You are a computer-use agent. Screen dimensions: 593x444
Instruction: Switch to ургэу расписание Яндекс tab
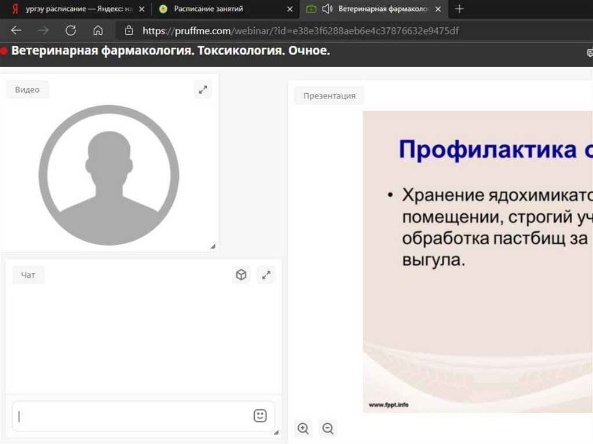point(72,9)
